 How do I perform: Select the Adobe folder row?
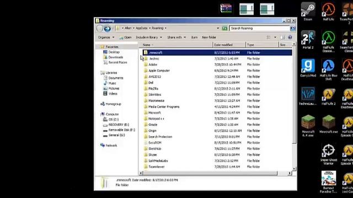[217, 65]
